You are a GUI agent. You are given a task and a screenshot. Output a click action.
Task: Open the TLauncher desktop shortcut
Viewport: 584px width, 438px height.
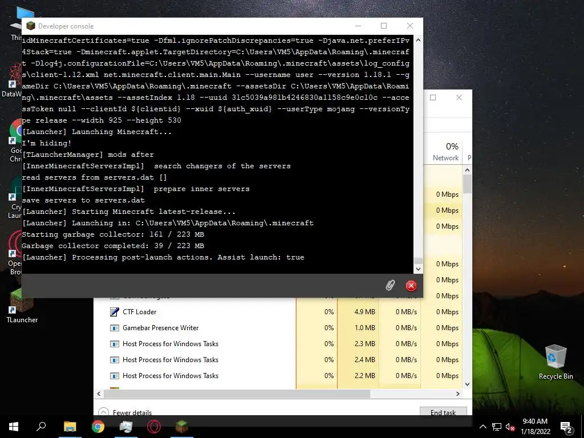click(22, 306)
